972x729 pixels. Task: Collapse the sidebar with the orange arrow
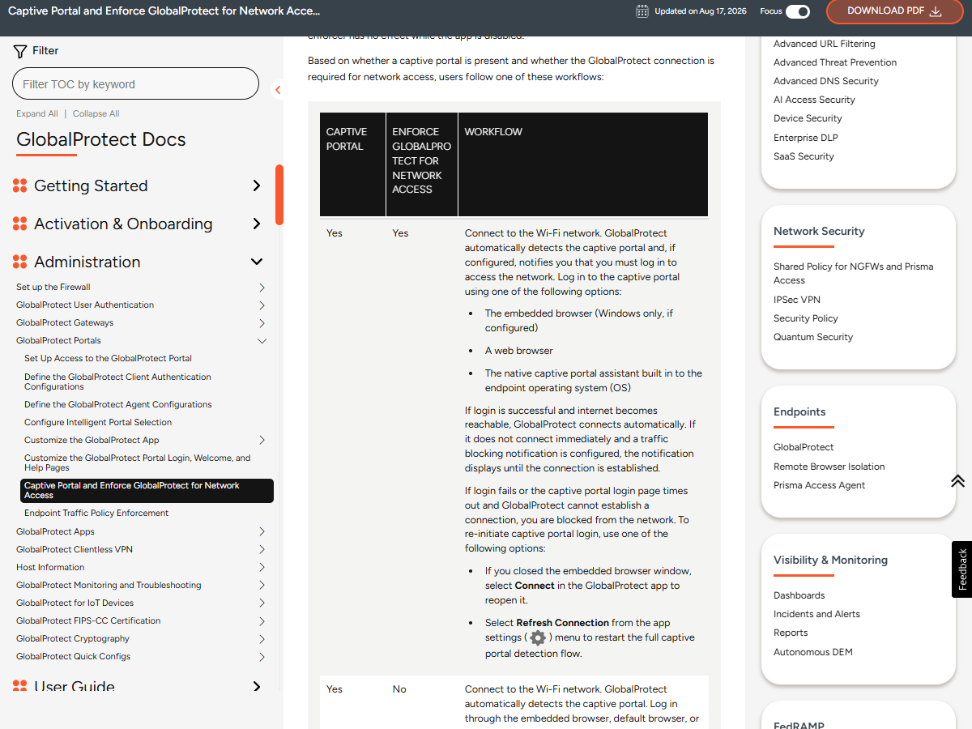tap(278, 90)
